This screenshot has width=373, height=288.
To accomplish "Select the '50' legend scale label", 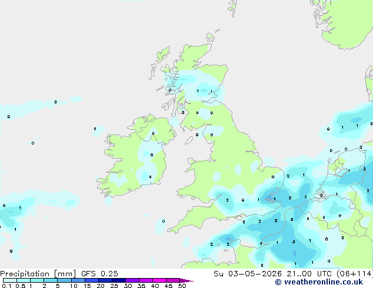I will [182, 286].
